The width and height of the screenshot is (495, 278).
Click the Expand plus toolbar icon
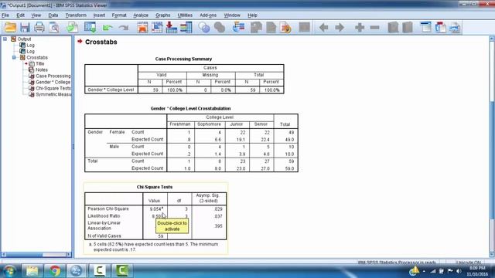(x=360, y=28)
